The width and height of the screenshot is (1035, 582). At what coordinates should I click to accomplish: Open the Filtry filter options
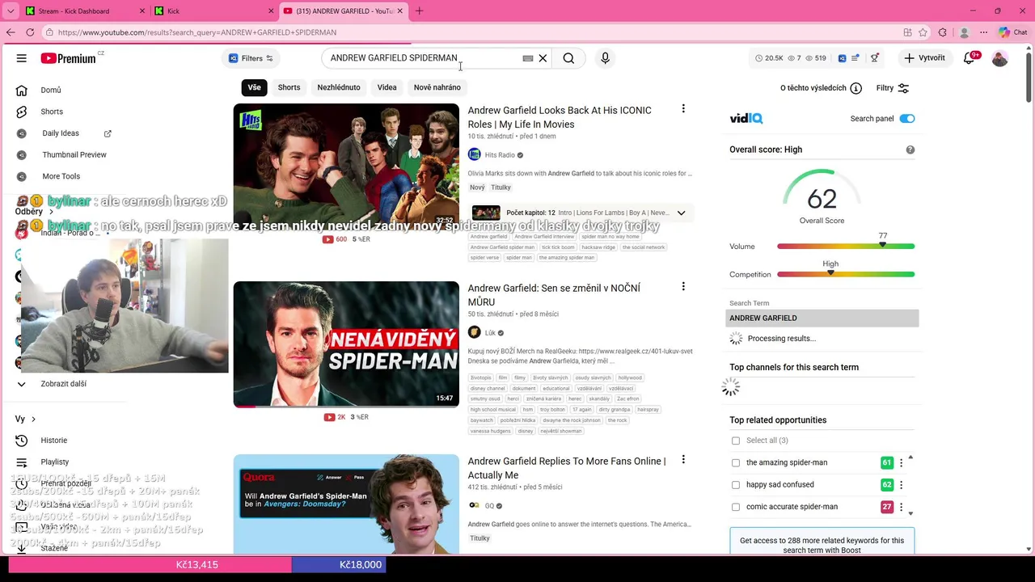coord(893,88)
